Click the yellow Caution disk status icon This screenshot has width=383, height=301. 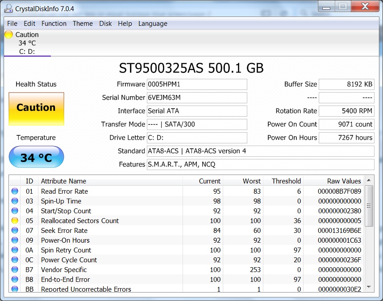click(8, 34)
